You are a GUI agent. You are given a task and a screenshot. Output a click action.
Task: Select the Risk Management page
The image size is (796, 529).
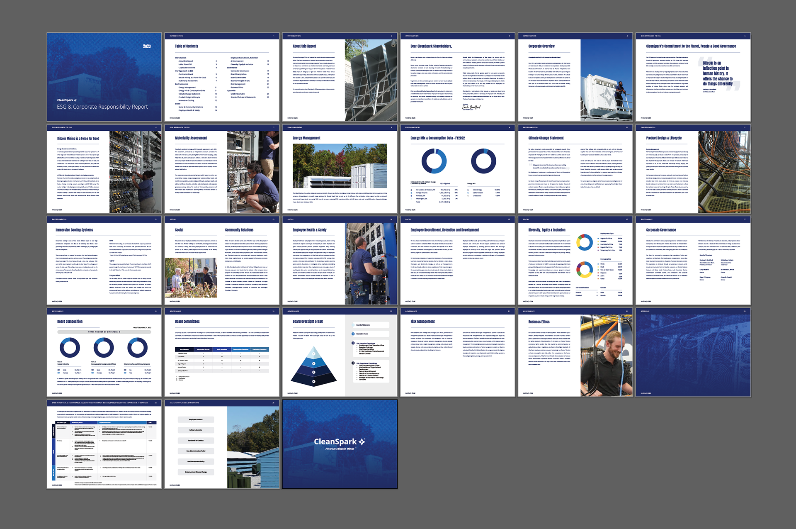coord(457,352)
